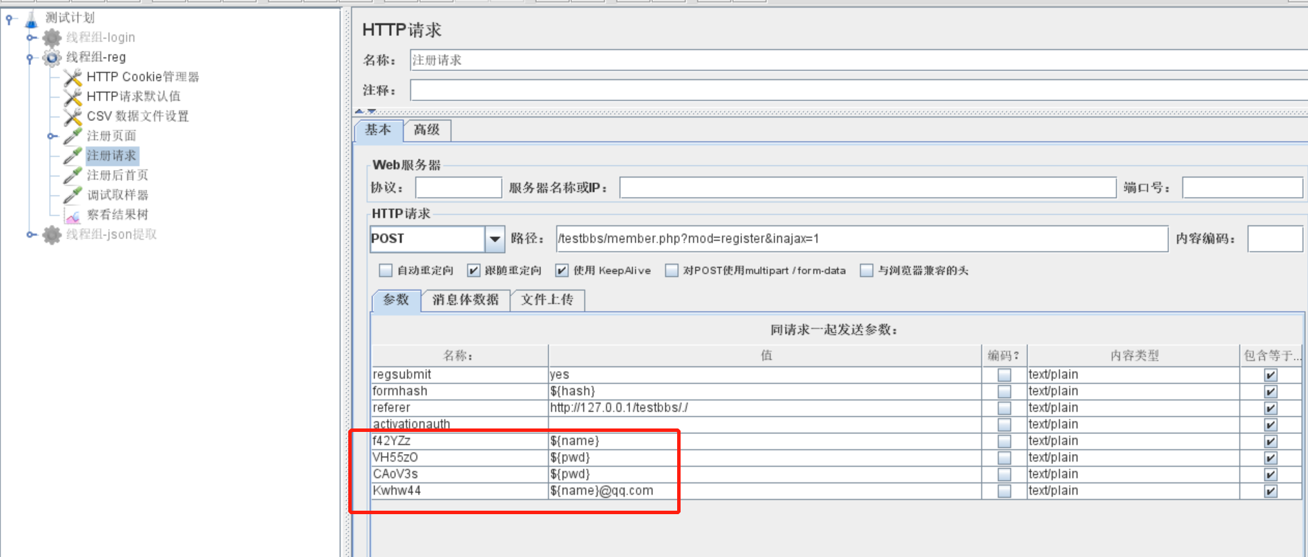Check 编码 box for formhash row
This screenshot has width=1308, height=557.
tap(1005, 391)
